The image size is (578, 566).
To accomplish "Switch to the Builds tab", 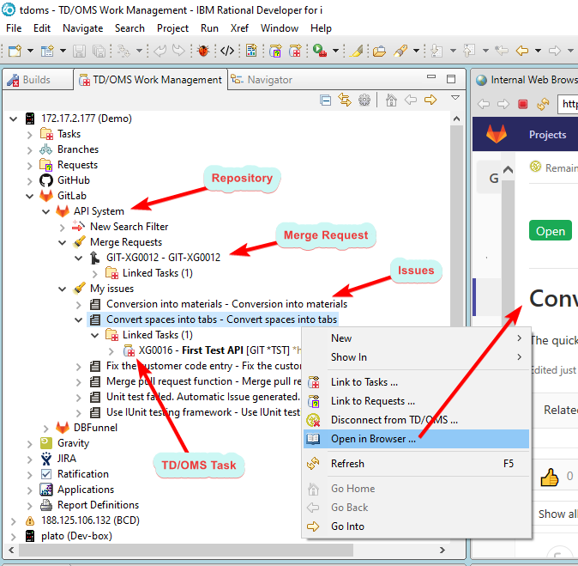I will click(36, 80).
